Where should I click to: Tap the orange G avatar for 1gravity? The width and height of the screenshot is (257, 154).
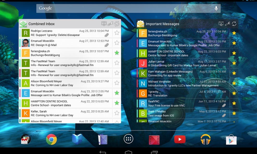point(143,93)
